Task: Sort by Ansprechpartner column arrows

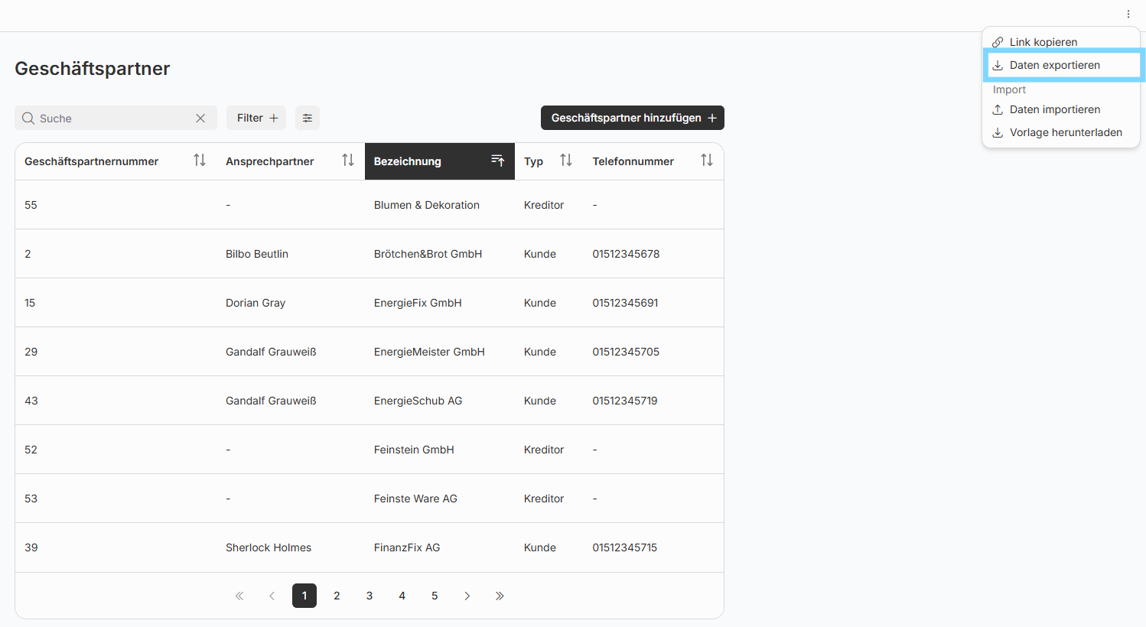Action: click(x=348, y=161)
